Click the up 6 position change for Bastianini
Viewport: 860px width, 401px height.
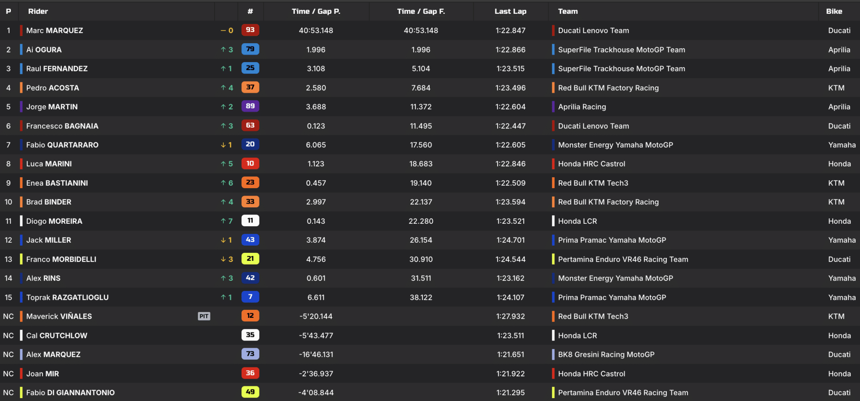coord(227,183)
